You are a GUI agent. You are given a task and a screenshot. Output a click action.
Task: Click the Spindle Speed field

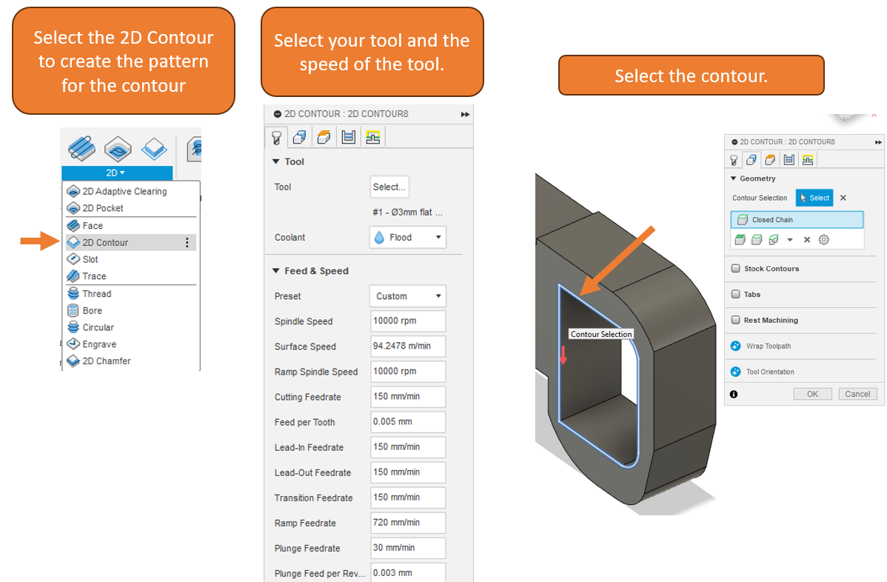408,321
